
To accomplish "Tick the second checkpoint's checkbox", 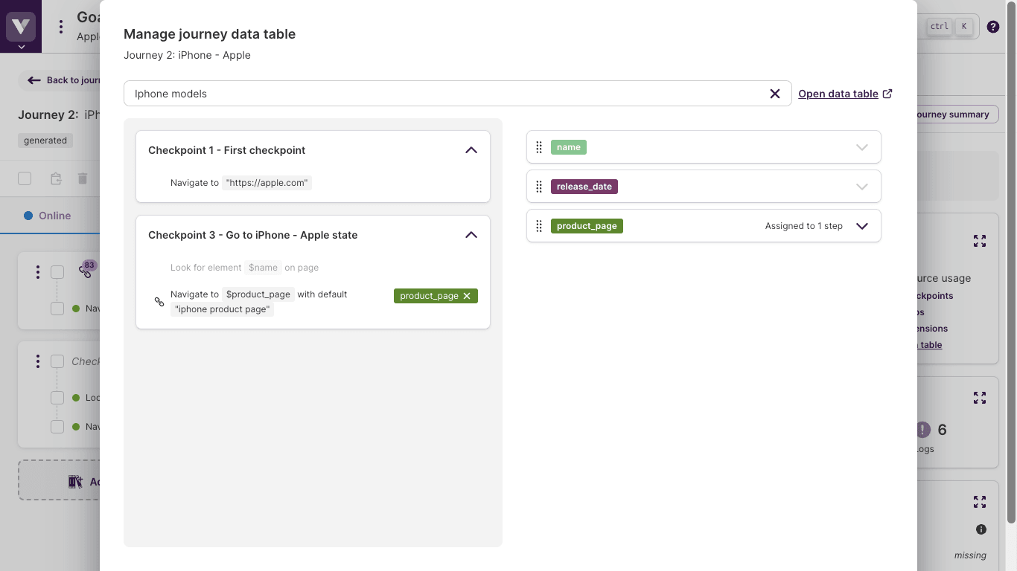I will point(57,361).
